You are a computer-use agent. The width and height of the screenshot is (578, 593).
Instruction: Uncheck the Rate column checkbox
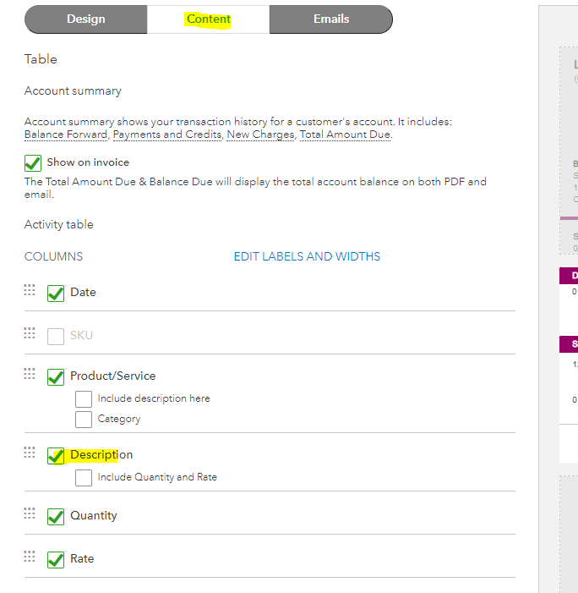[56, 560]
